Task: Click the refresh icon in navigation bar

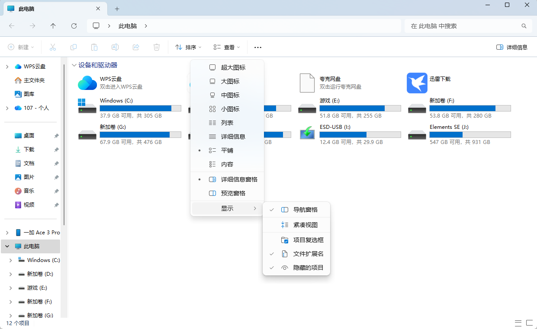Action: coord(74,26)
